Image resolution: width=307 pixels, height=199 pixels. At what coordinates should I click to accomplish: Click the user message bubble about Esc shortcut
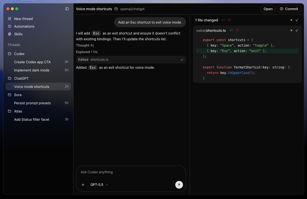[150, 22]
